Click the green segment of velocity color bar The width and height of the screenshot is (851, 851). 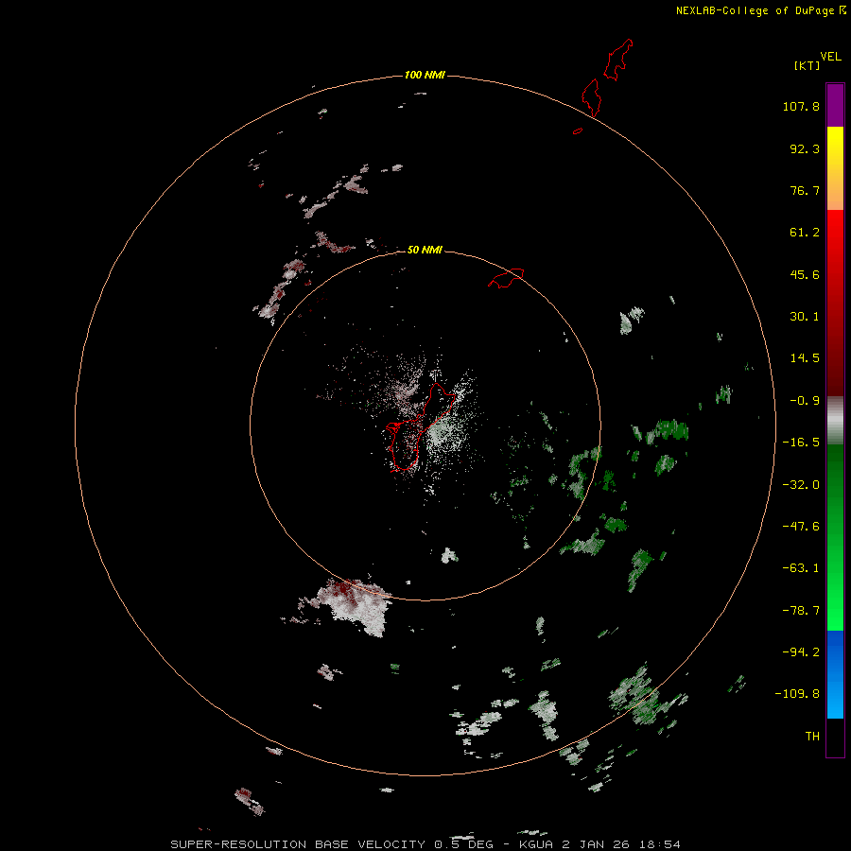835,537
